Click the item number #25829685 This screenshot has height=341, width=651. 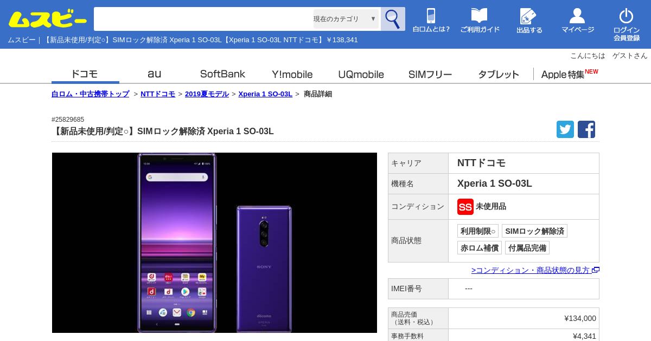(x=68, y=120)
